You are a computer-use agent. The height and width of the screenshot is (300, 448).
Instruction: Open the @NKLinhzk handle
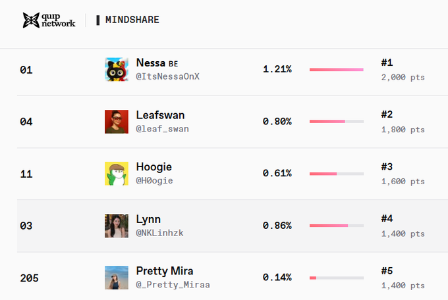[x=159, y=233]
